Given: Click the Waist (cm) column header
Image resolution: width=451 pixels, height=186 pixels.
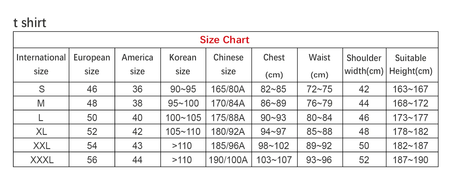Looking at the screenshot, I should pos(319,65).
